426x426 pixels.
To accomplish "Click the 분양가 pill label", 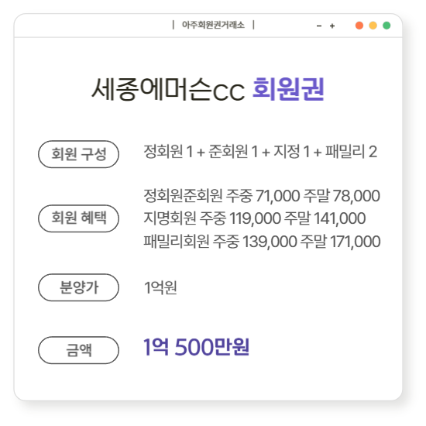I will [78, 287].
